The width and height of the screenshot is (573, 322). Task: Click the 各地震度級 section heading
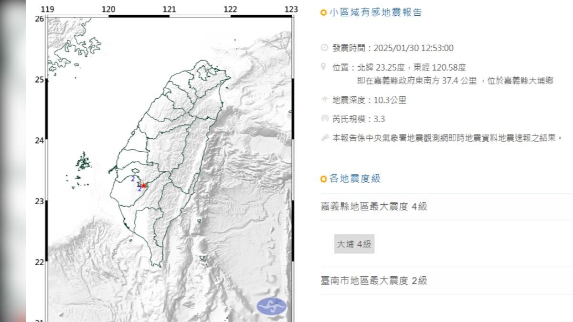(x=355, y=179)
